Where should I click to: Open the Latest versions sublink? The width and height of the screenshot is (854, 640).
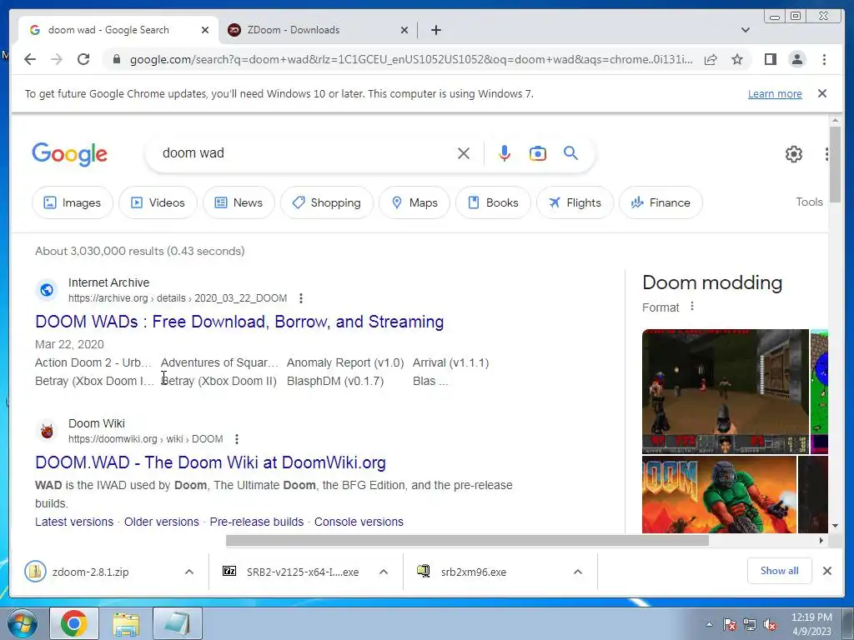coord(74,522)
